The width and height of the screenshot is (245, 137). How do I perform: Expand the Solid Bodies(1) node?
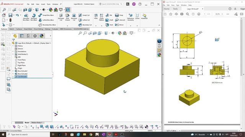click(13, 54)
